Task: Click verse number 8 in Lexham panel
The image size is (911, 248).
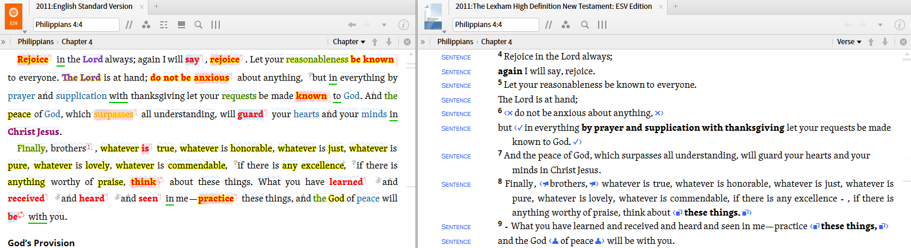Action: (500, 182)
